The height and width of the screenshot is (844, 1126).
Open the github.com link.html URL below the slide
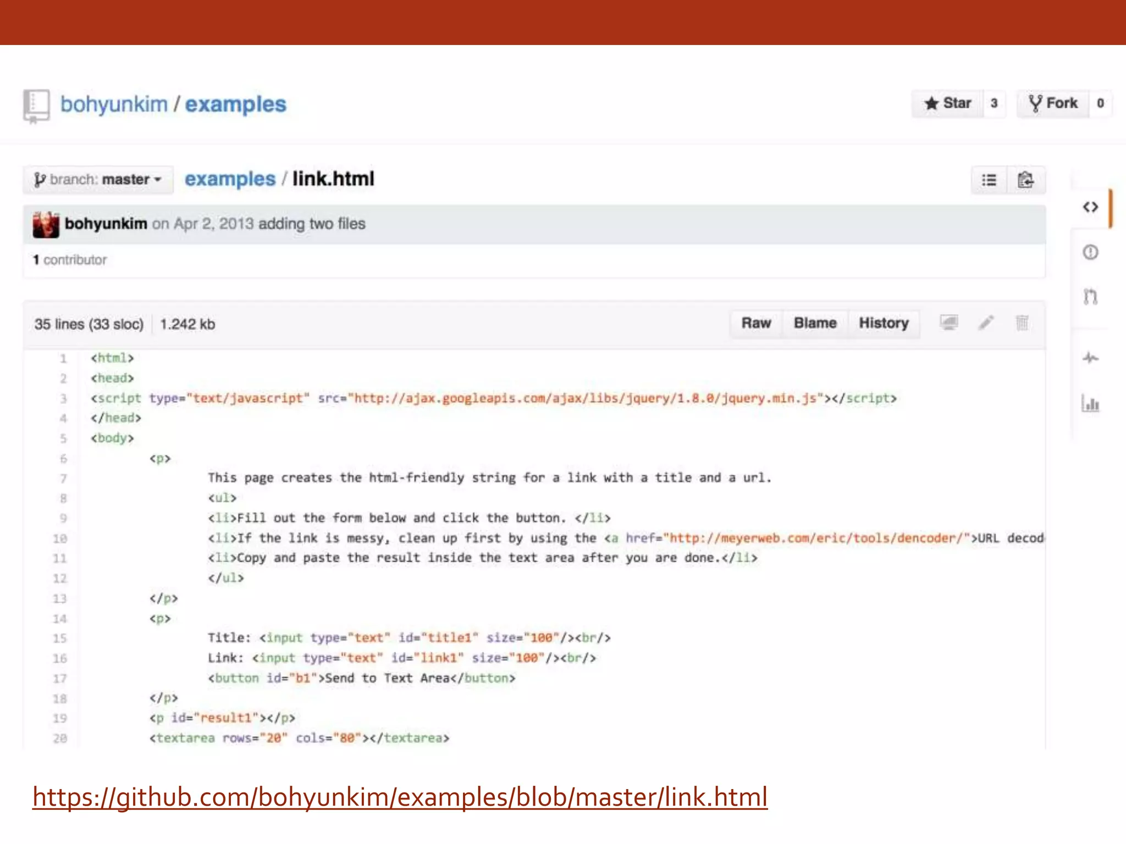point(400,797)
